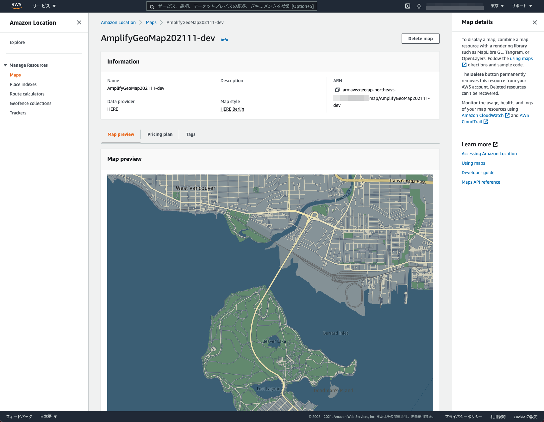Click the Maps breadcrumb link
Image resolution: width=544 pixels, height=422 pixels.
[x=151, y=22]
